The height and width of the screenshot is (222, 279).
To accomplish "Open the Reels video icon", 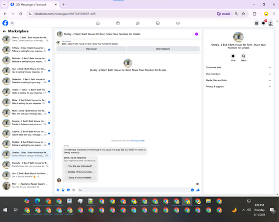I will tap(118, 23).
